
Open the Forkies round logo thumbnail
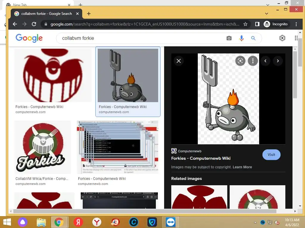[42, 147]
